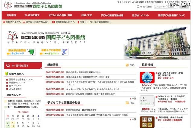Open the 研修・交流 menu
Image resolution: width=193 pixels, height=128 pixels.
(87, 15)
